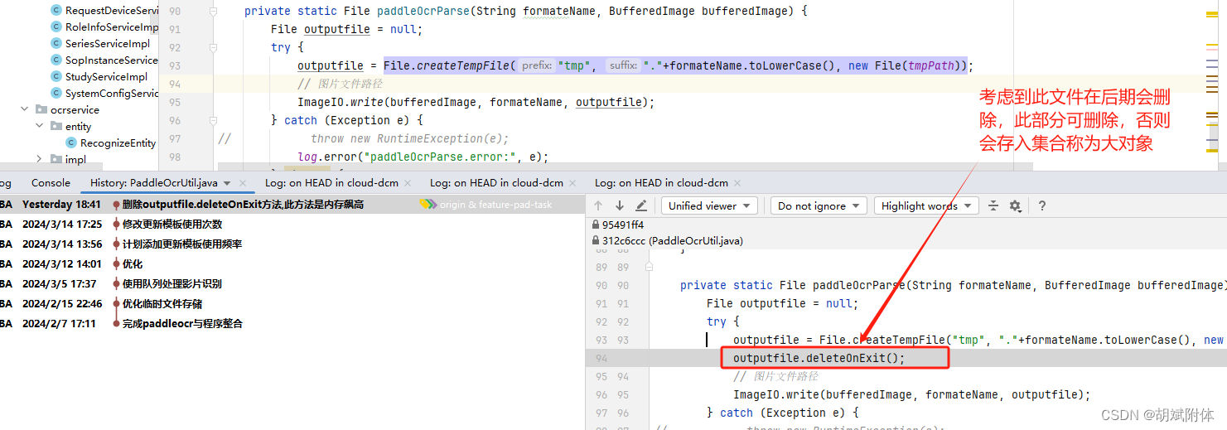Click outputfile.deleteOnExit() line in diff viewer
This screenshot has height=430, width=1227.
[x=819, y=358]
